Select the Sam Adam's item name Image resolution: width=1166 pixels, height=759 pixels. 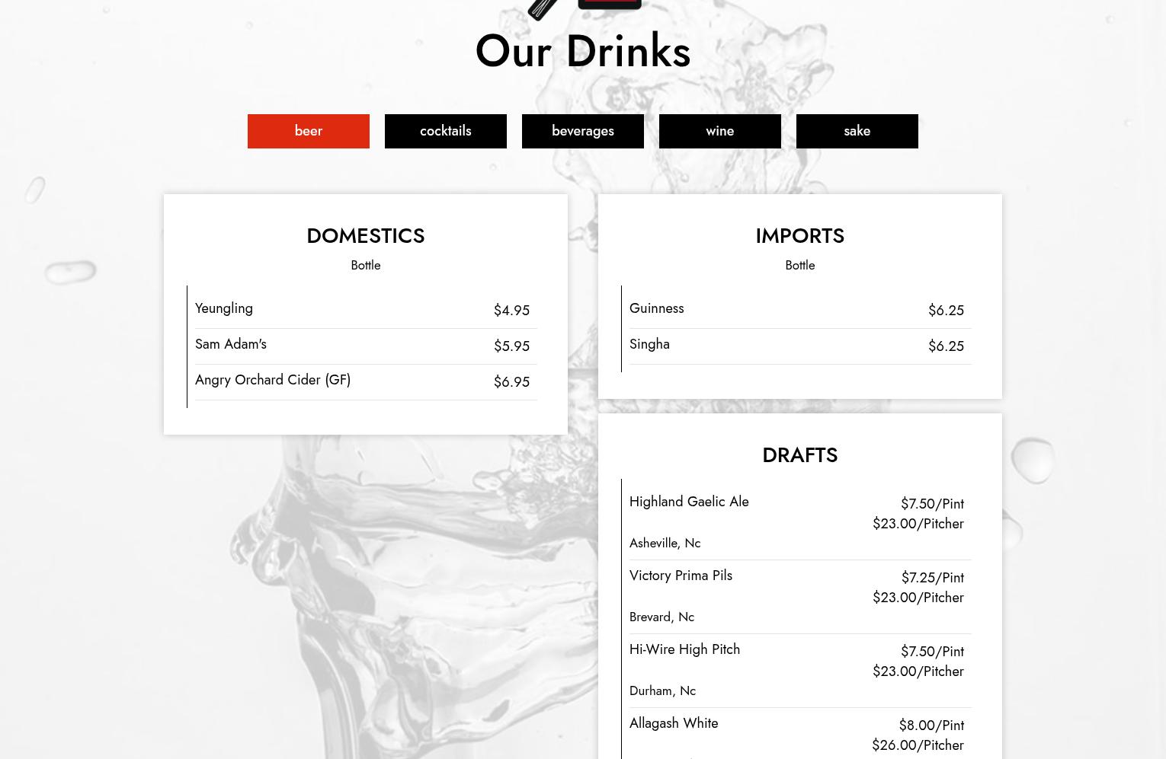point(231,344)
